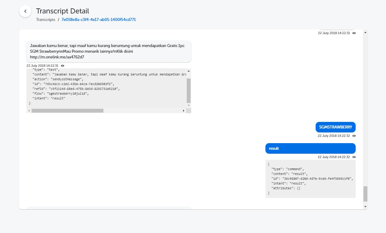Image resolution: width=386 pixels, height=233 pixels.
Task: Click the JSON box scroll-right arrow
Action: click(184, 111)
